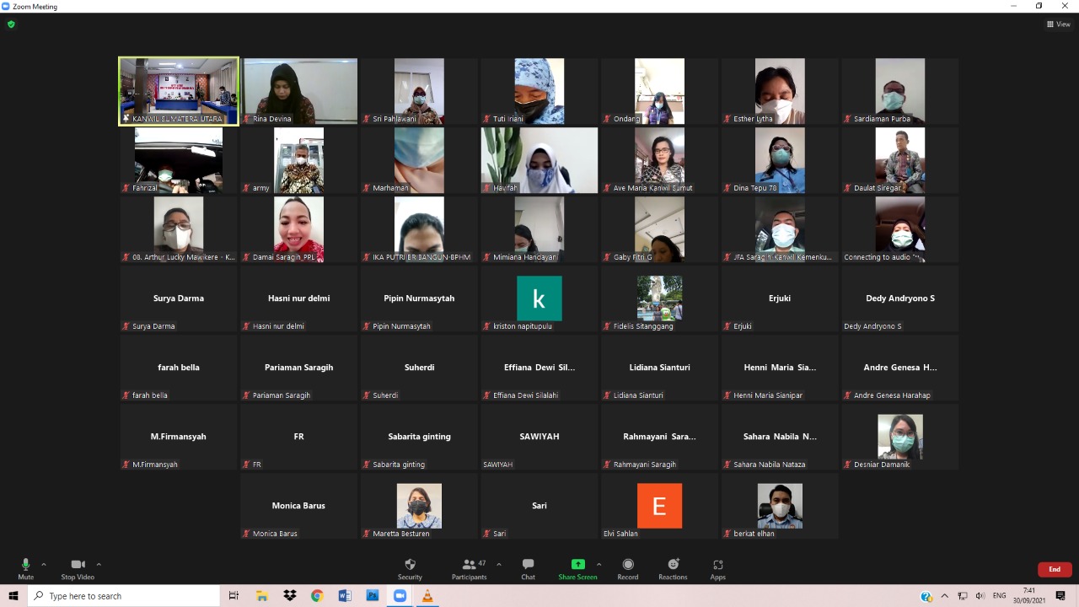Expand video options arrow beside Stop Video
Image resolution: width=1079 pixels, height=607 pixels.
(99, 564)
